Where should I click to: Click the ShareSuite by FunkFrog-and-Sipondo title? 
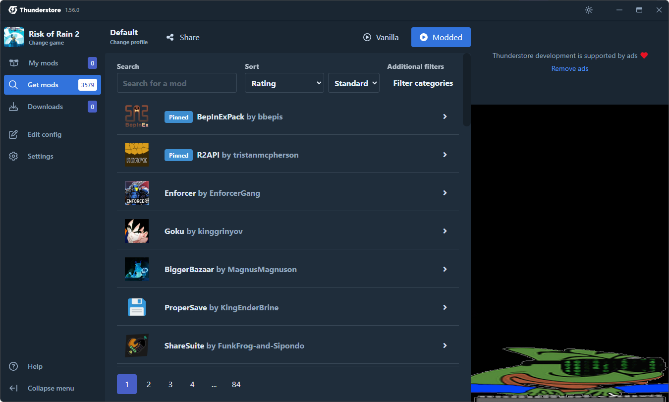click(234, 345)
